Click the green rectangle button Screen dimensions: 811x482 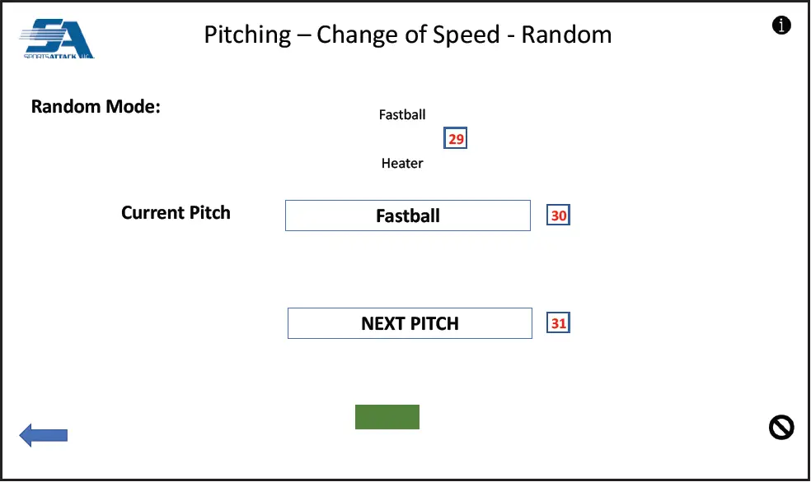tap(387, 417)
